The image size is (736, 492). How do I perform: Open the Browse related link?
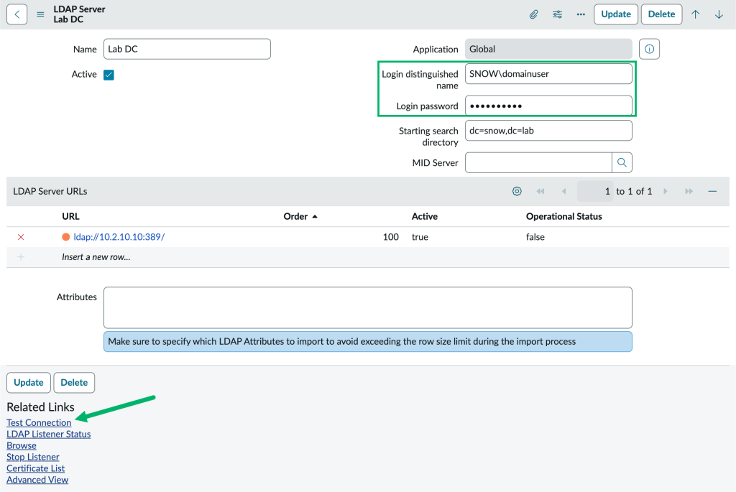21,445
